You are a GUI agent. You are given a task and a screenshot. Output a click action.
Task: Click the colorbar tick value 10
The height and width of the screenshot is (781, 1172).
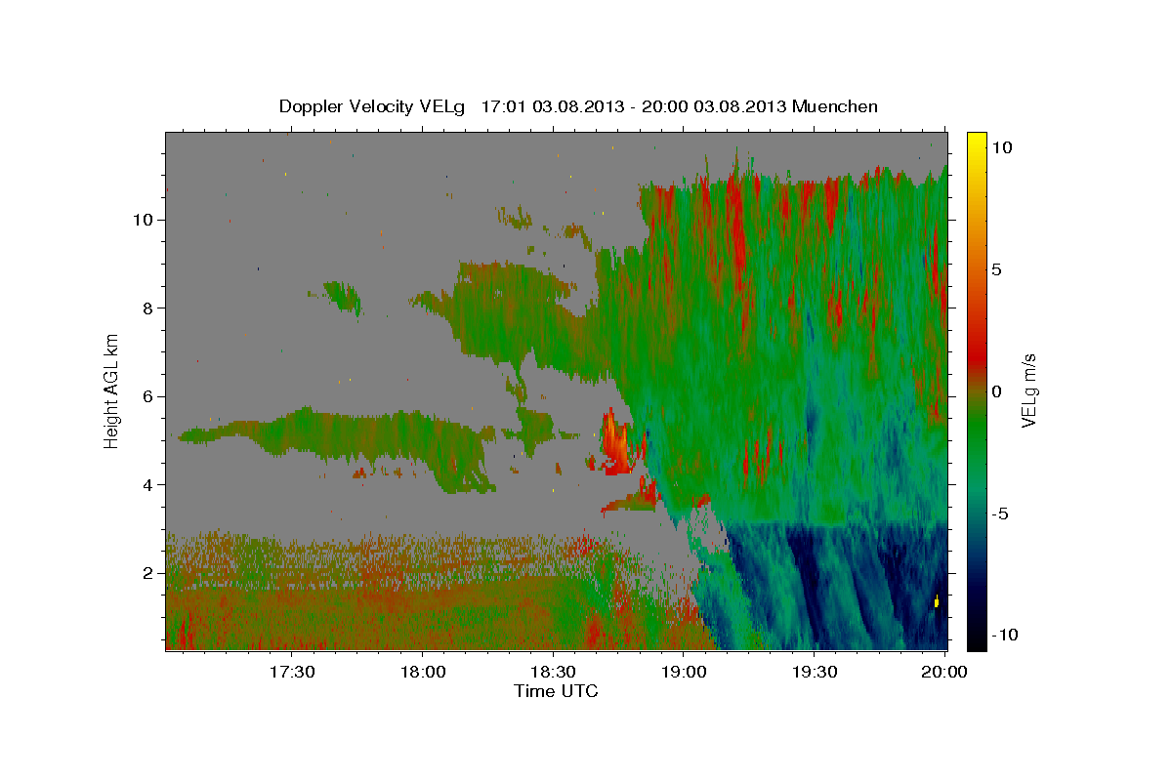(1004, 146)
